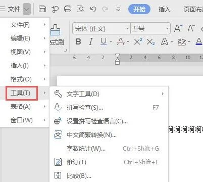Click the Redo arrow icon
Image resolution: width=203 pixels, height=182 pixels.
[x=106, y=9]
